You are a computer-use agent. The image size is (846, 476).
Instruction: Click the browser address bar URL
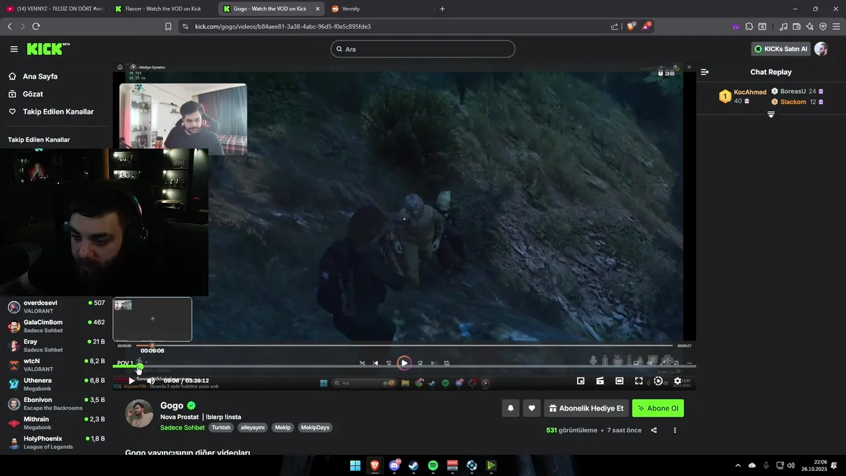click(x=283, y=26)
